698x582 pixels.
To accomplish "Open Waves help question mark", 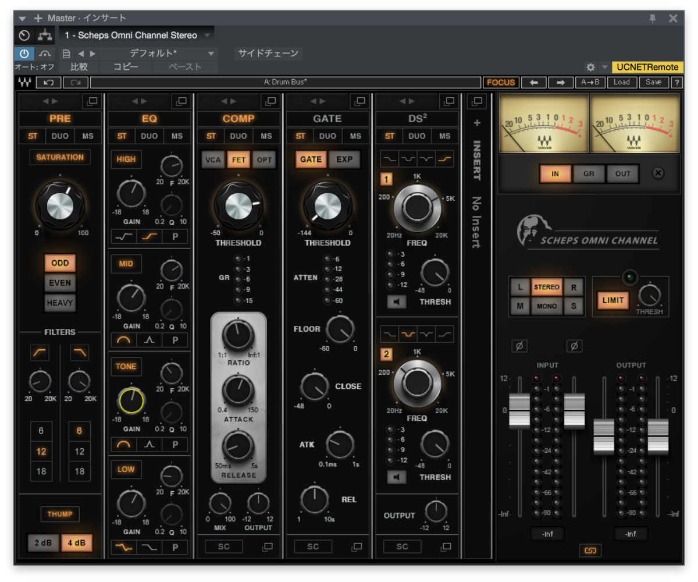I will pyautogui.click(x=676, y=82).
